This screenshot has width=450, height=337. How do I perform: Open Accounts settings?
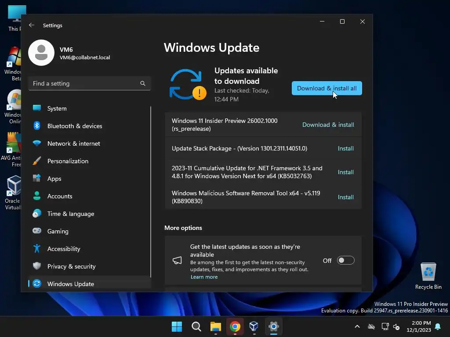pos(89,196)
